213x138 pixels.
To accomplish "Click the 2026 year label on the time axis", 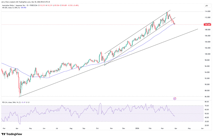I will point(137,128).
